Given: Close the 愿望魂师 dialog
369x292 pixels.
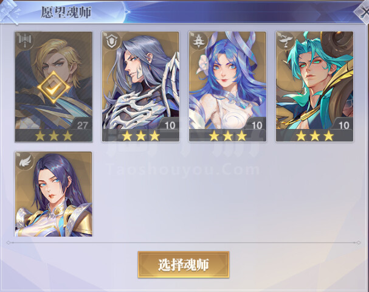Looking at the screenshot, I should pos(363,12).
